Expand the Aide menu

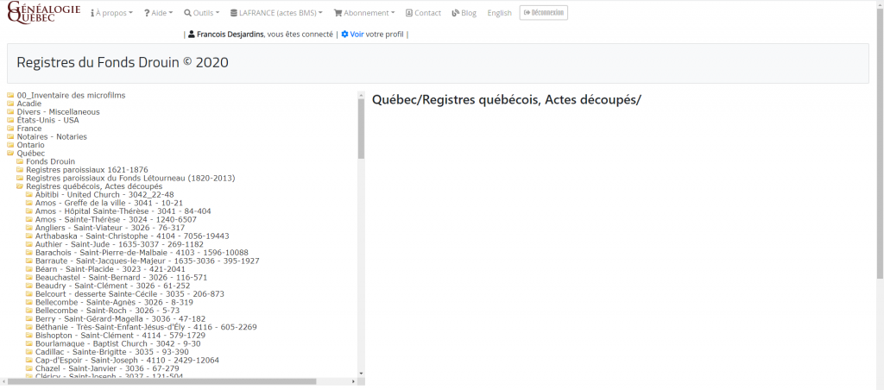coord(158,14)
